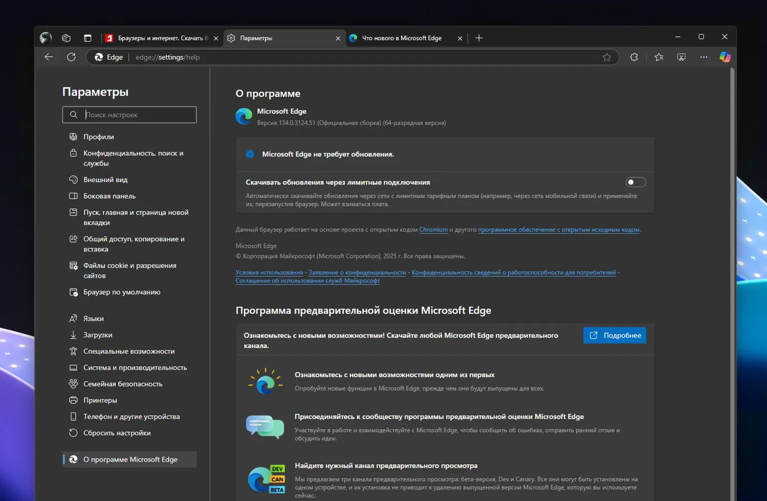Click the Специальные возможности accessibility icon
Viewport: 767px width, 501px height.
click(x=73, y=351)
